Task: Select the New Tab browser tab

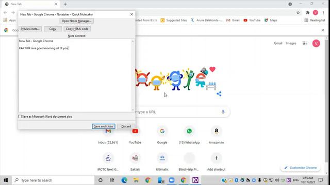Action: pyautogui.click(x=30, y=4)
